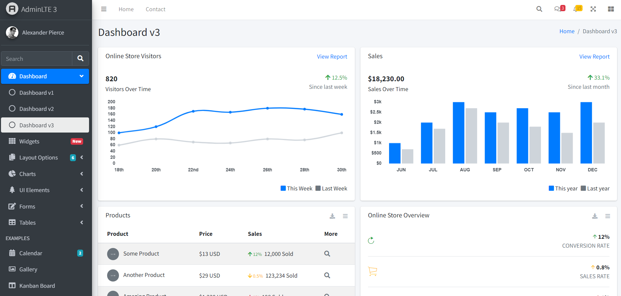
Task: Click the Tables icon in sidebar
Action: [12, 222]
